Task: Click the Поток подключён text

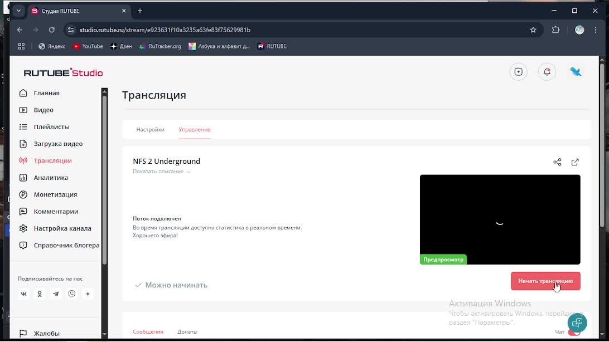Action: tap(157, 219)
